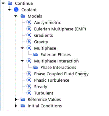
Task: Click the Phase Interactions folder icon
Action: pos(36,67)
